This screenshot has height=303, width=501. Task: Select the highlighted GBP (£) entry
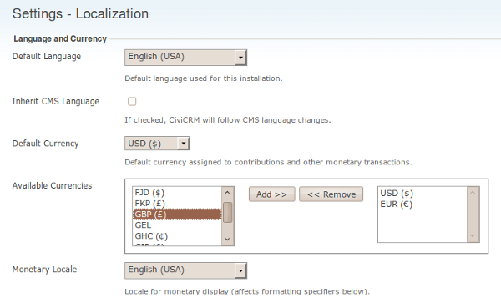click(177, 214)
